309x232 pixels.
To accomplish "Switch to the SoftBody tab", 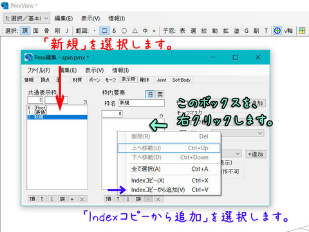I will click(182, 80).
